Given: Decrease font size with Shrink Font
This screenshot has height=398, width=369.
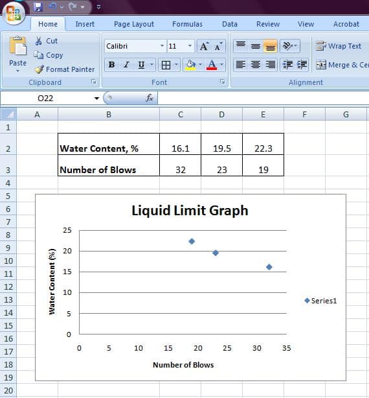Looking at the screenshot, I should [218, 46].
